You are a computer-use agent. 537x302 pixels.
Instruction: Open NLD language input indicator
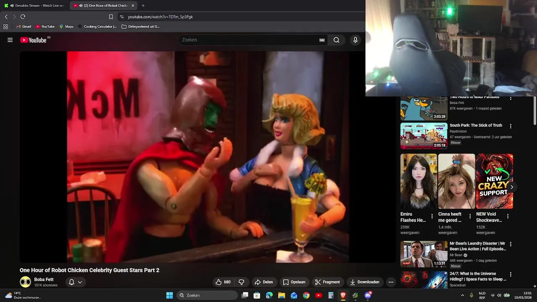click(x=482, y=295)
